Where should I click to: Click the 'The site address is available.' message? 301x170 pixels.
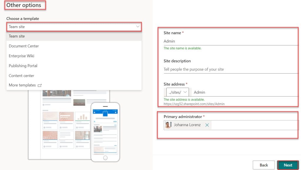pos(184,100)
